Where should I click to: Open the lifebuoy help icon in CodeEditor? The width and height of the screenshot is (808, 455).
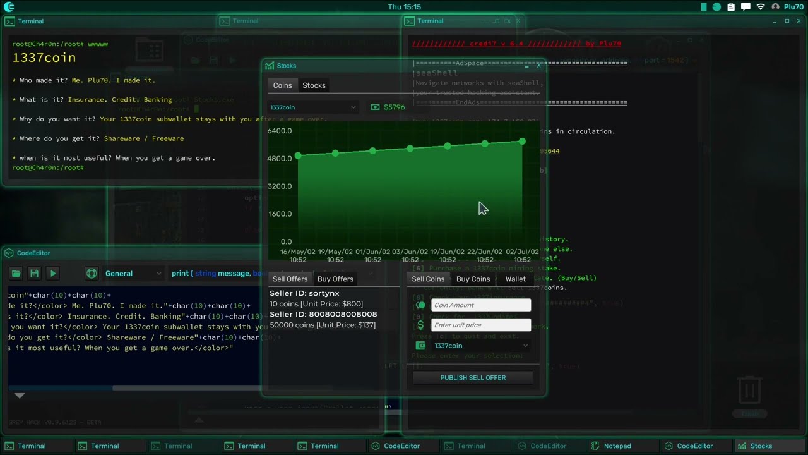click(x=92, y=274)
